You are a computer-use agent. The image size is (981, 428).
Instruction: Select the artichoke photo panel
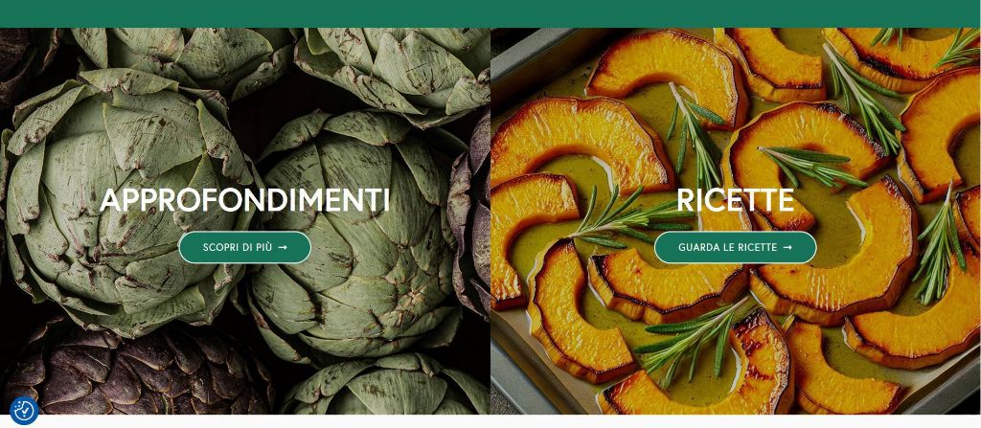click(x=245, y=221)
